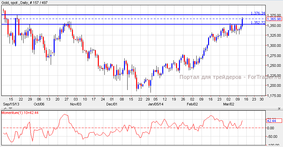283x147 pixels.
Task: Click the 0.00 momentum axis label
Action: coord(271,128)
